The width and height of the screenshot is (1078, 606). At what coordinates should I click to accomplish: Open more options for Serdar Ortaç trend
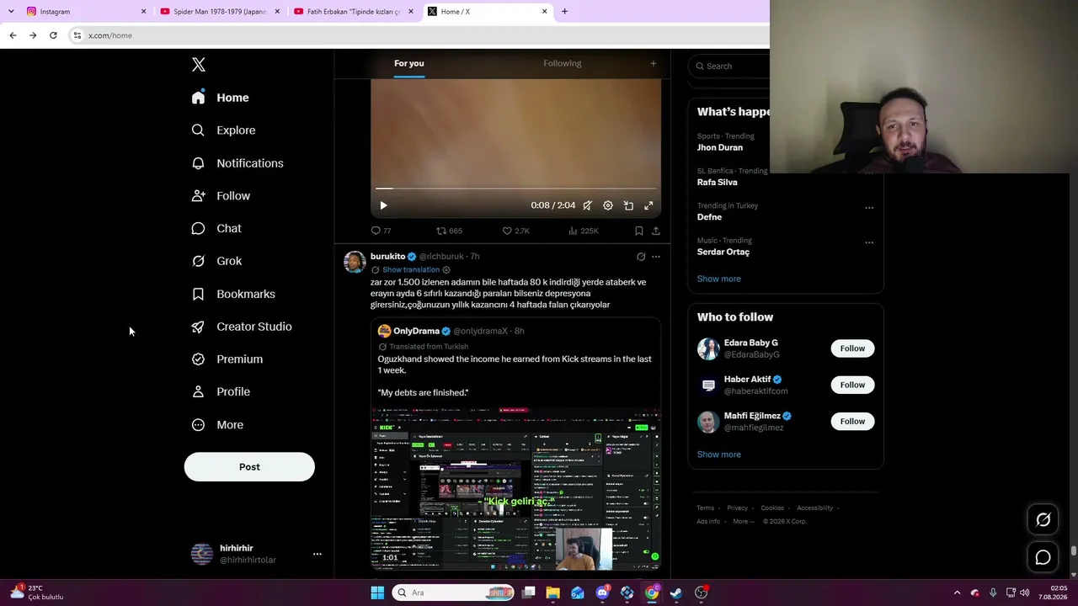(x=869, y=242)
